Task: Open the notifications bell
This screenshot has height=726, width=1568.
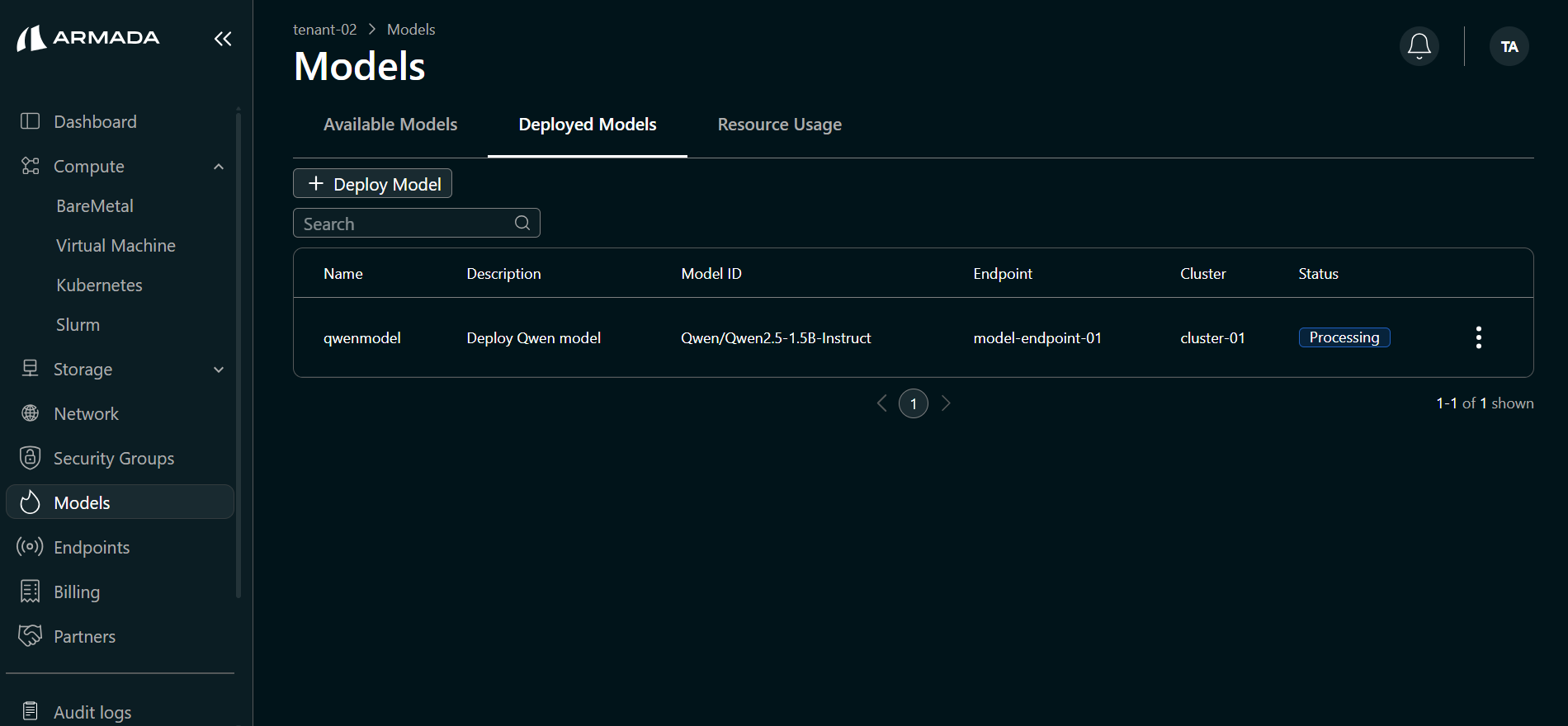Action: [x=1419, y=46]
